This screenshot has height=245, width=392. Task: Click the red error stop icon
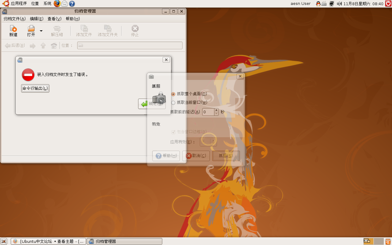pos(28,75)
